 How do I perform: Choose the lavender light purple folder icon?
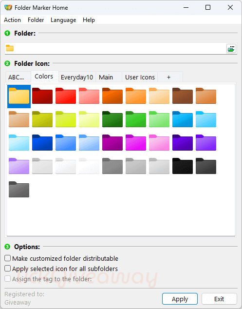pyautogui.click(x=19, y=166)
